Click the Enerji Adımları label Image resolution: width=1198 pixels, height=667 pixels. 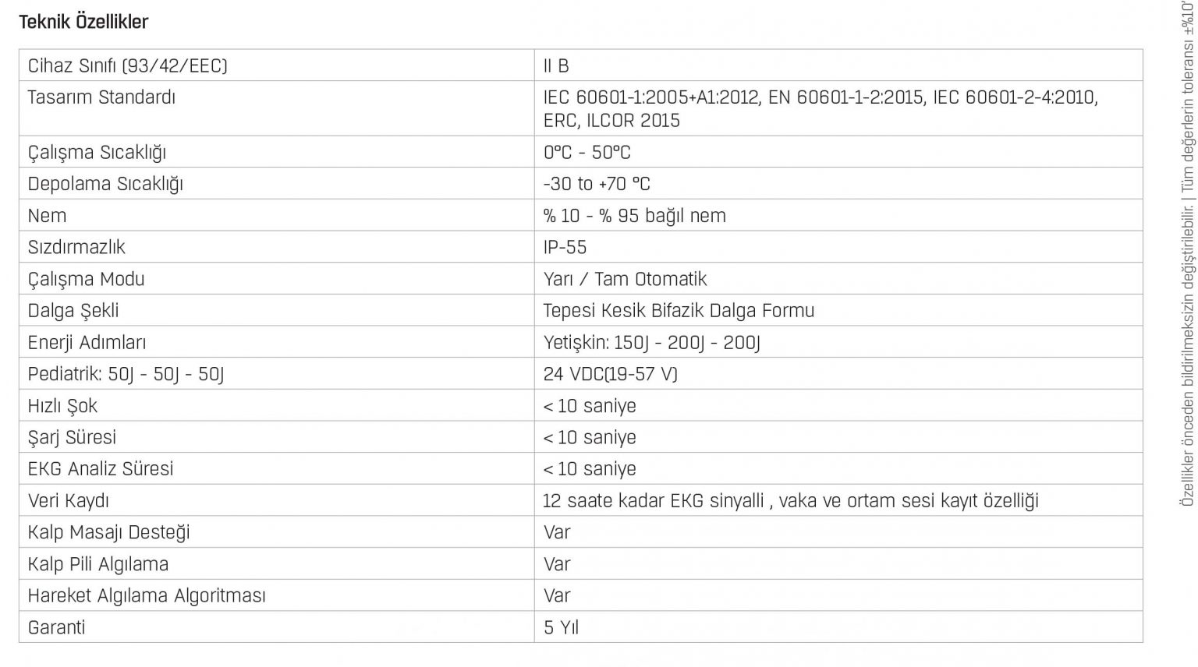tap(87, 343)
